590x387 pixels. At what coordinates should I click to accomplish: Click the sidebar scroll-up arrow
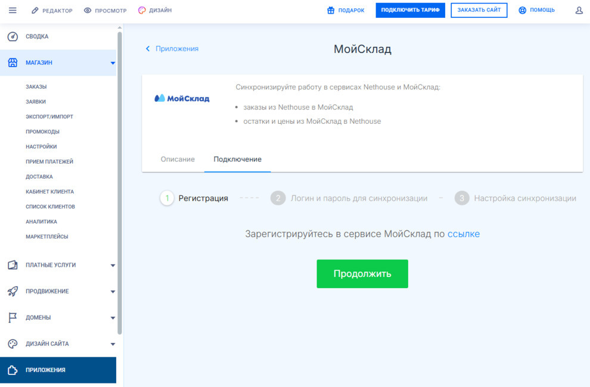tap(120, 28)
